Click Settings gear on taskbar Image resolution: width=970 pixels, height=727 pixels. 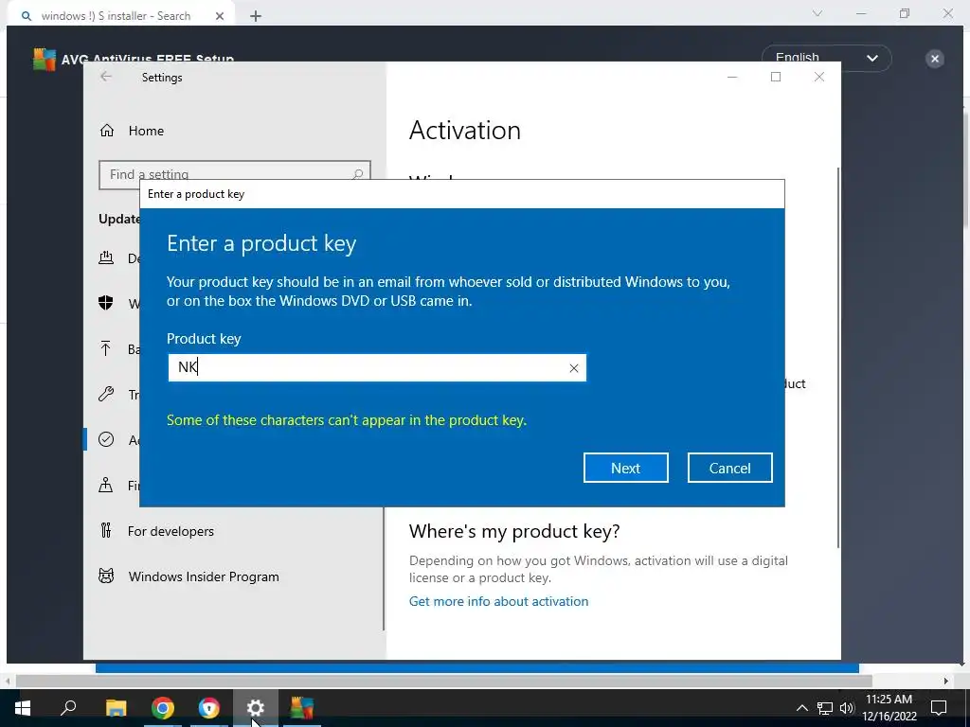[256, 708]
